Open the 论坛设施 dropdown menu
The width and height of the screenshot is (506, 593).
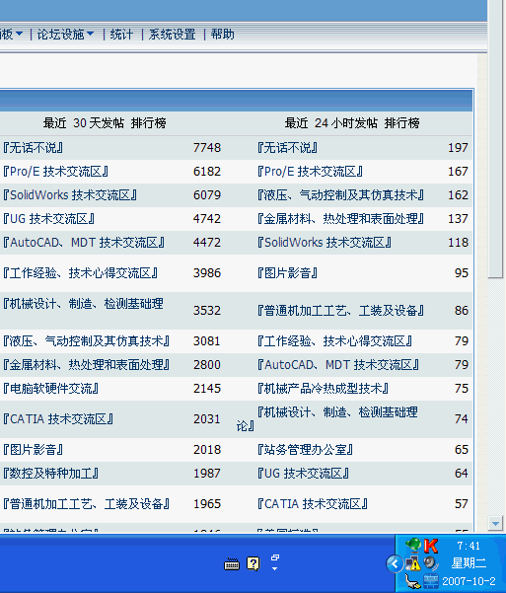tap(65, 35)
